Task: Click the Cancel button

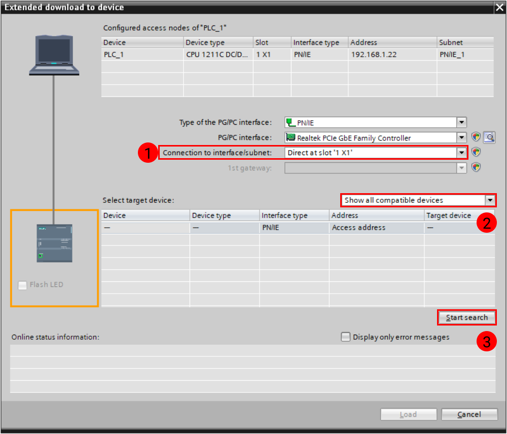Action: point(469,414)
